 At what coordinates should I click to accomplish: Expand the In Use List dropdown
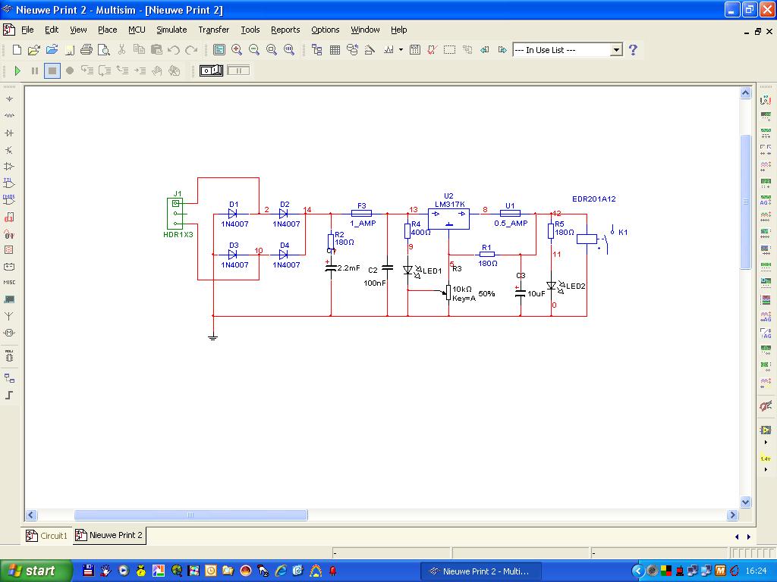click(x=616, y=50)
